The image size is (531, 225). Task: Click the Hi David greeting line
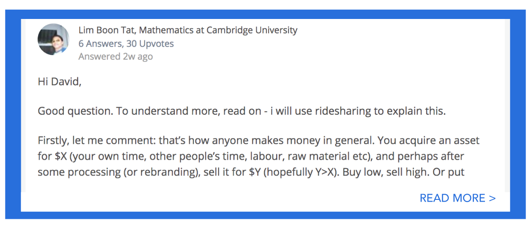click(x=59, y=82)
